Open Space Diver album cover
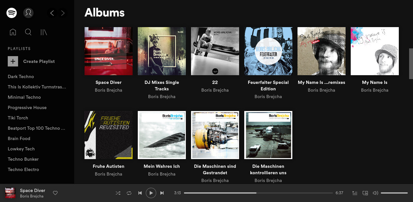The image size is (413, 202). (x=108, y=51)
